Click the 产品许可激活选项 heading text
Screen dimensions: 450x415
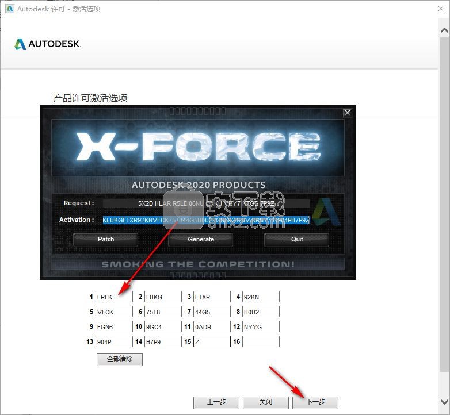click(x=90, y=98)
